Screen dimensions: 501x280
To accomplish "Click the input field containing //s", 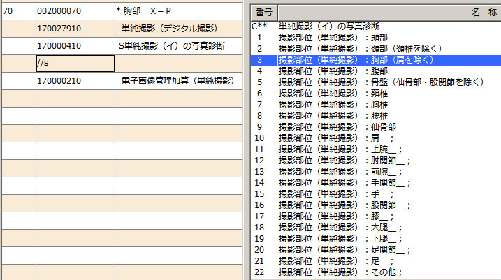I will (75, 64).
